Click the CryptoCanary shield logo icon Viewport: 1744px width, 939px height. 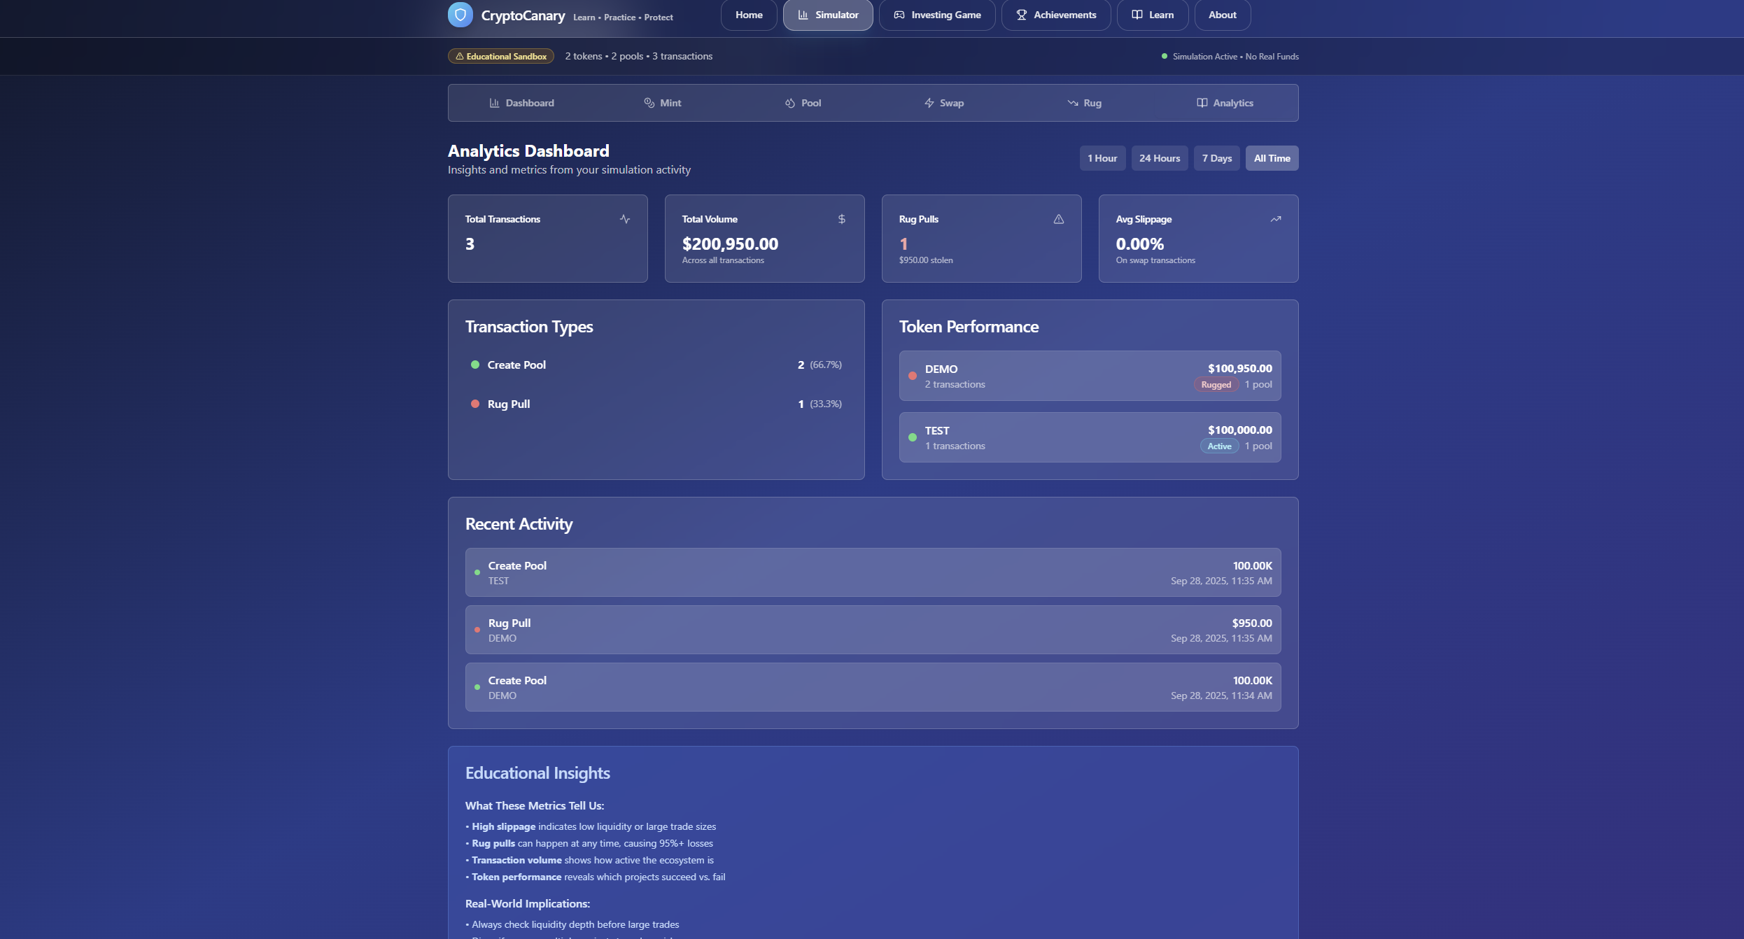tap(460, 15)
